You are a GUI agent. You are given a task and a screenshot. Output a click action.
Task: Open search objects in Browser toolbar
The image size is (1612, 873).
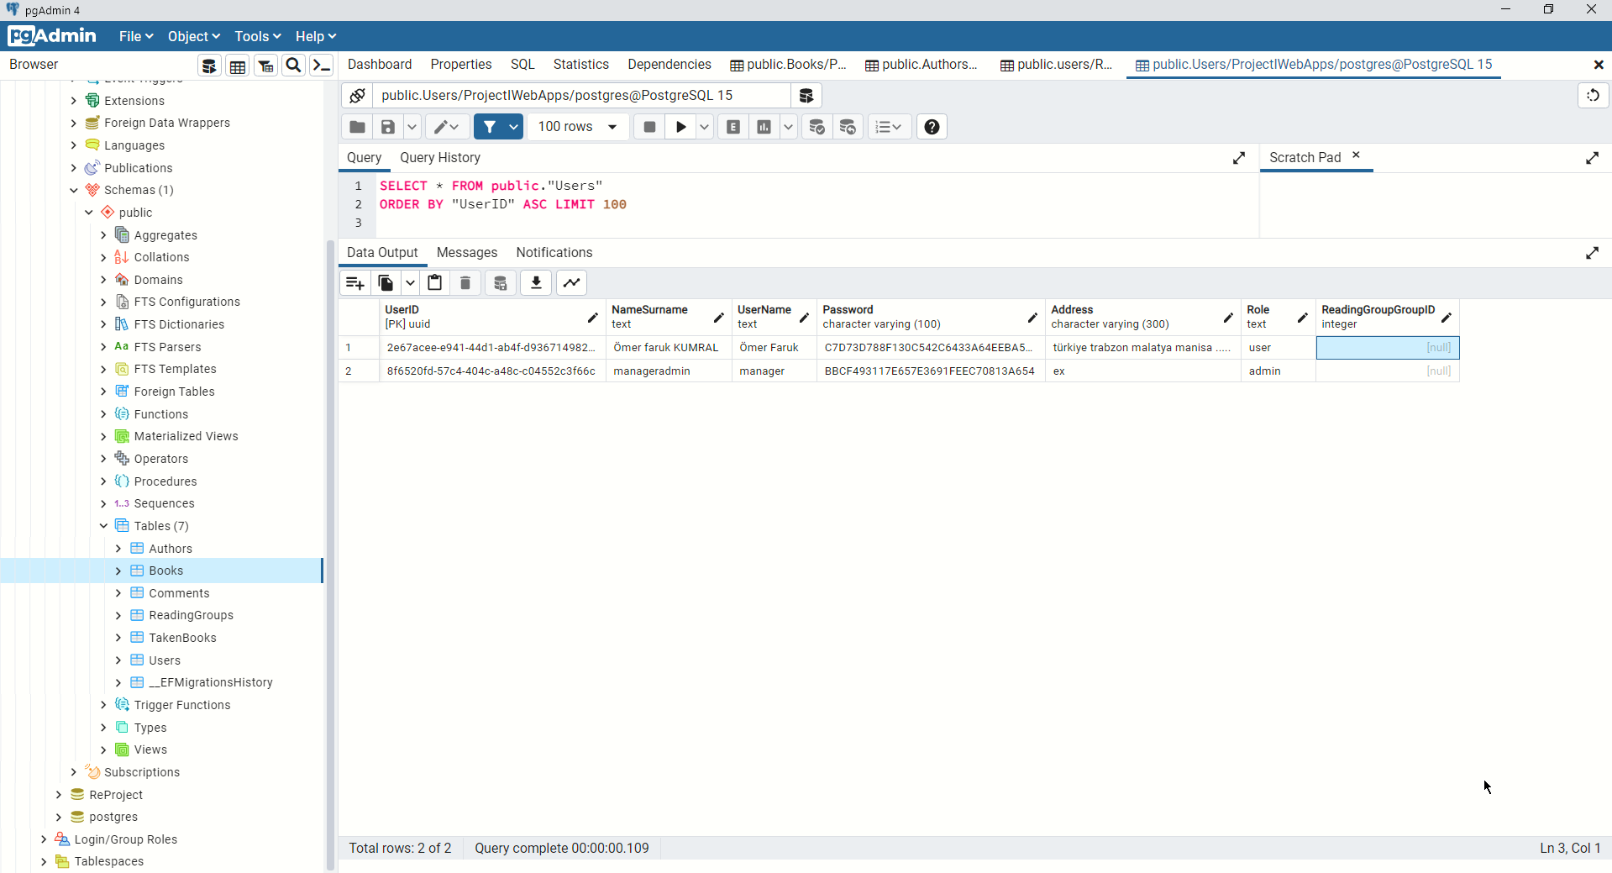click(x=293, y=66)
